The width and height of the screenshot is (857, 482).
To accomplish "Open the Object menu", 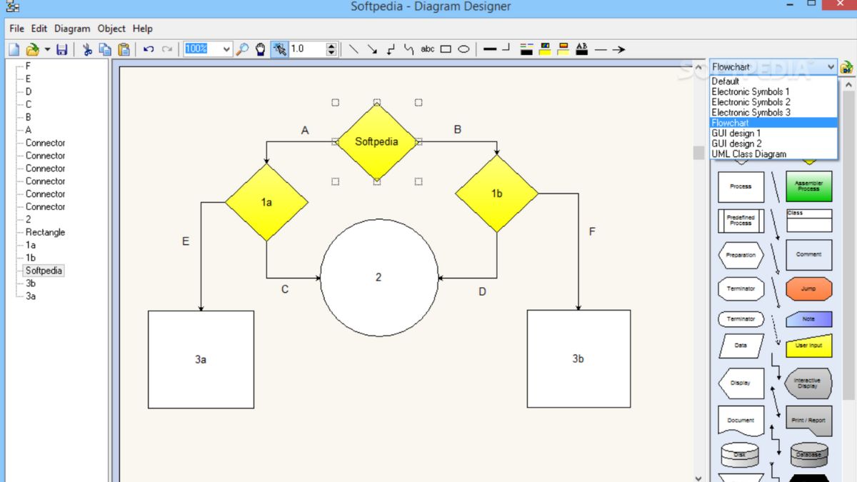I will 111,29.
